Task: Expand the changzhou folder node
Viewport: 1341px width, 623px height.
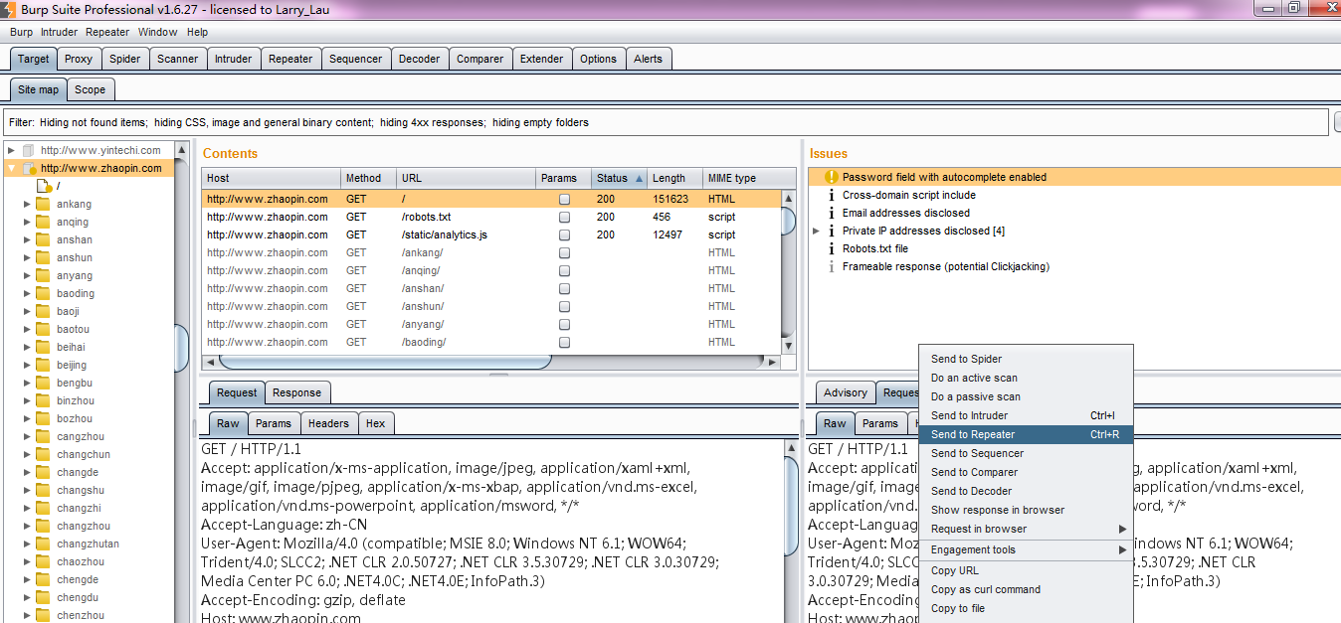Action: (27, 526)
